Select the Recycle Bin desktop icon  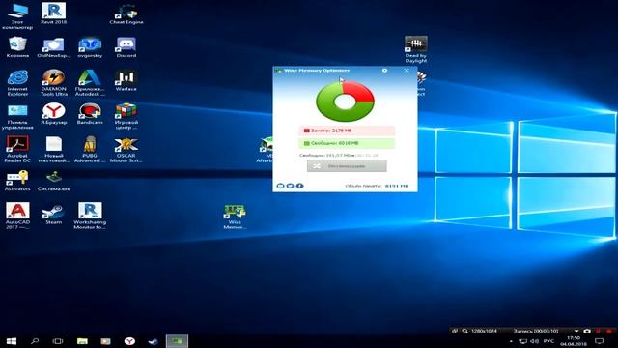point(17,47)
